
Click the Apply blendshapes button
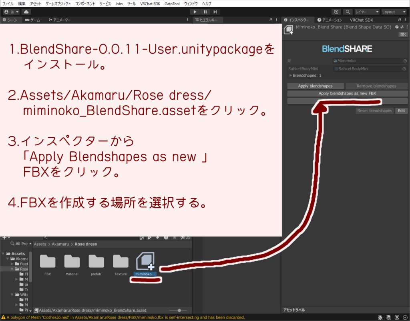[x=316, y=86]
